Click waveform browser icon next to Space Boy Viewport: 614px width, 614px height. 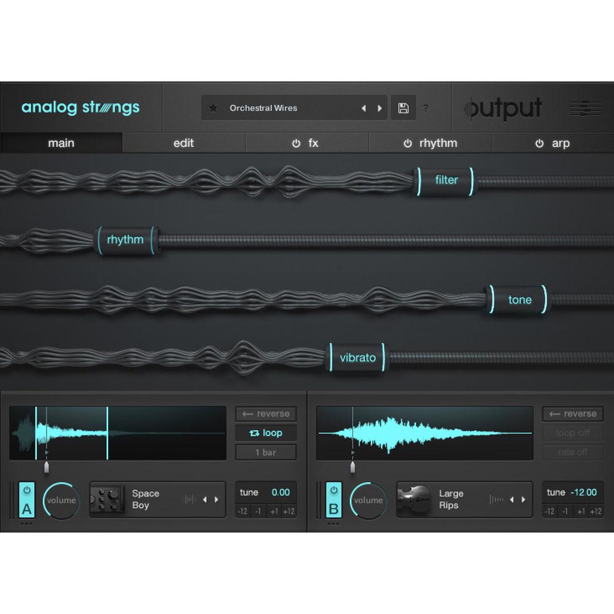(189, 500)
